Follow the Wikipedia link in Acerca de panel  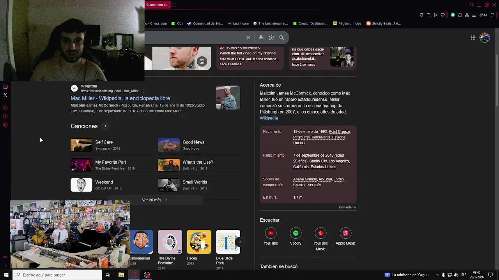pyautogui.click(x=269, y=118)
